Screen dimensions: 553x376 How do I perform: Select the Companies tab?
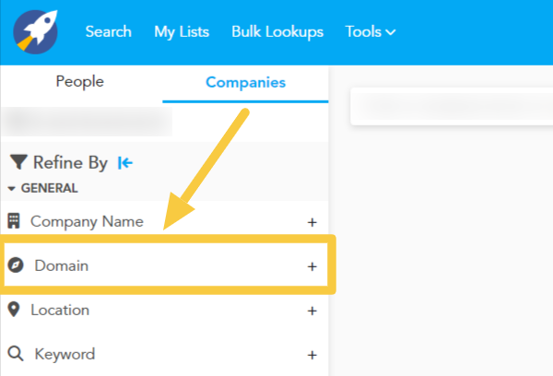tap(245, 83)
